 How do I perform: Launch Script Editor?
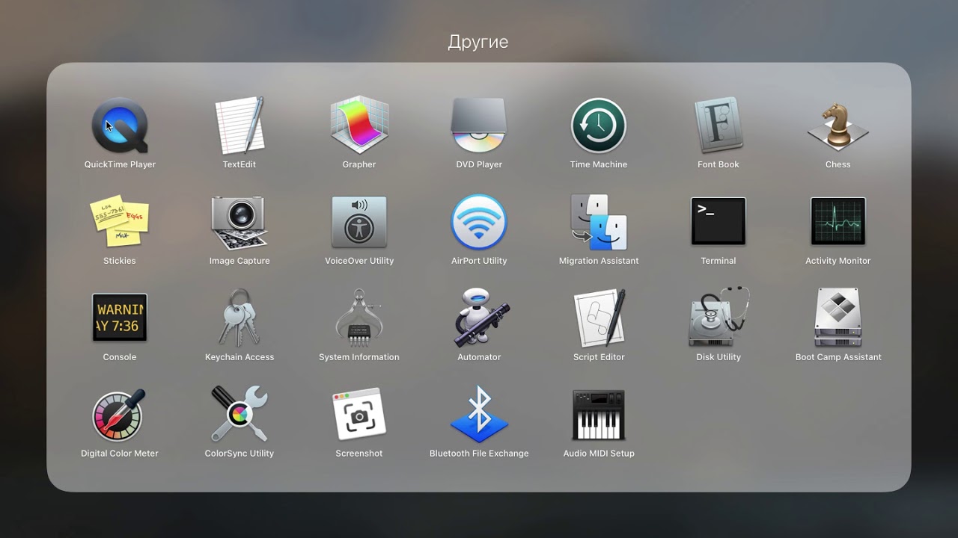[x=599, y=318]
